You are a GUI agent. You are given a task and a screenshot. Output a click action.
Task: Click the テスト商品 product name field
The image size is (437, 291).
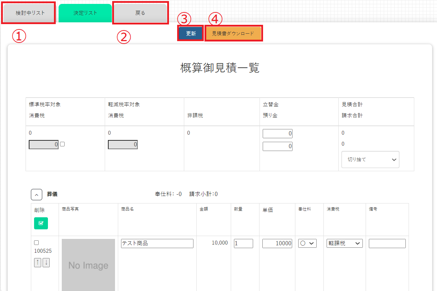point(157,244)
